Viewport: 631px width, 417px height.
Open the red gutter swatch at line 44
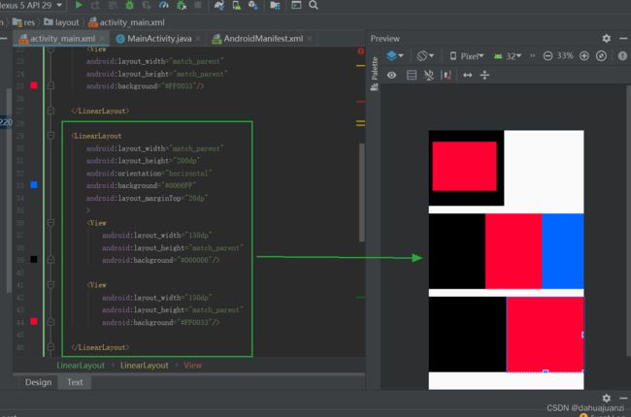[x=34, y=321]
